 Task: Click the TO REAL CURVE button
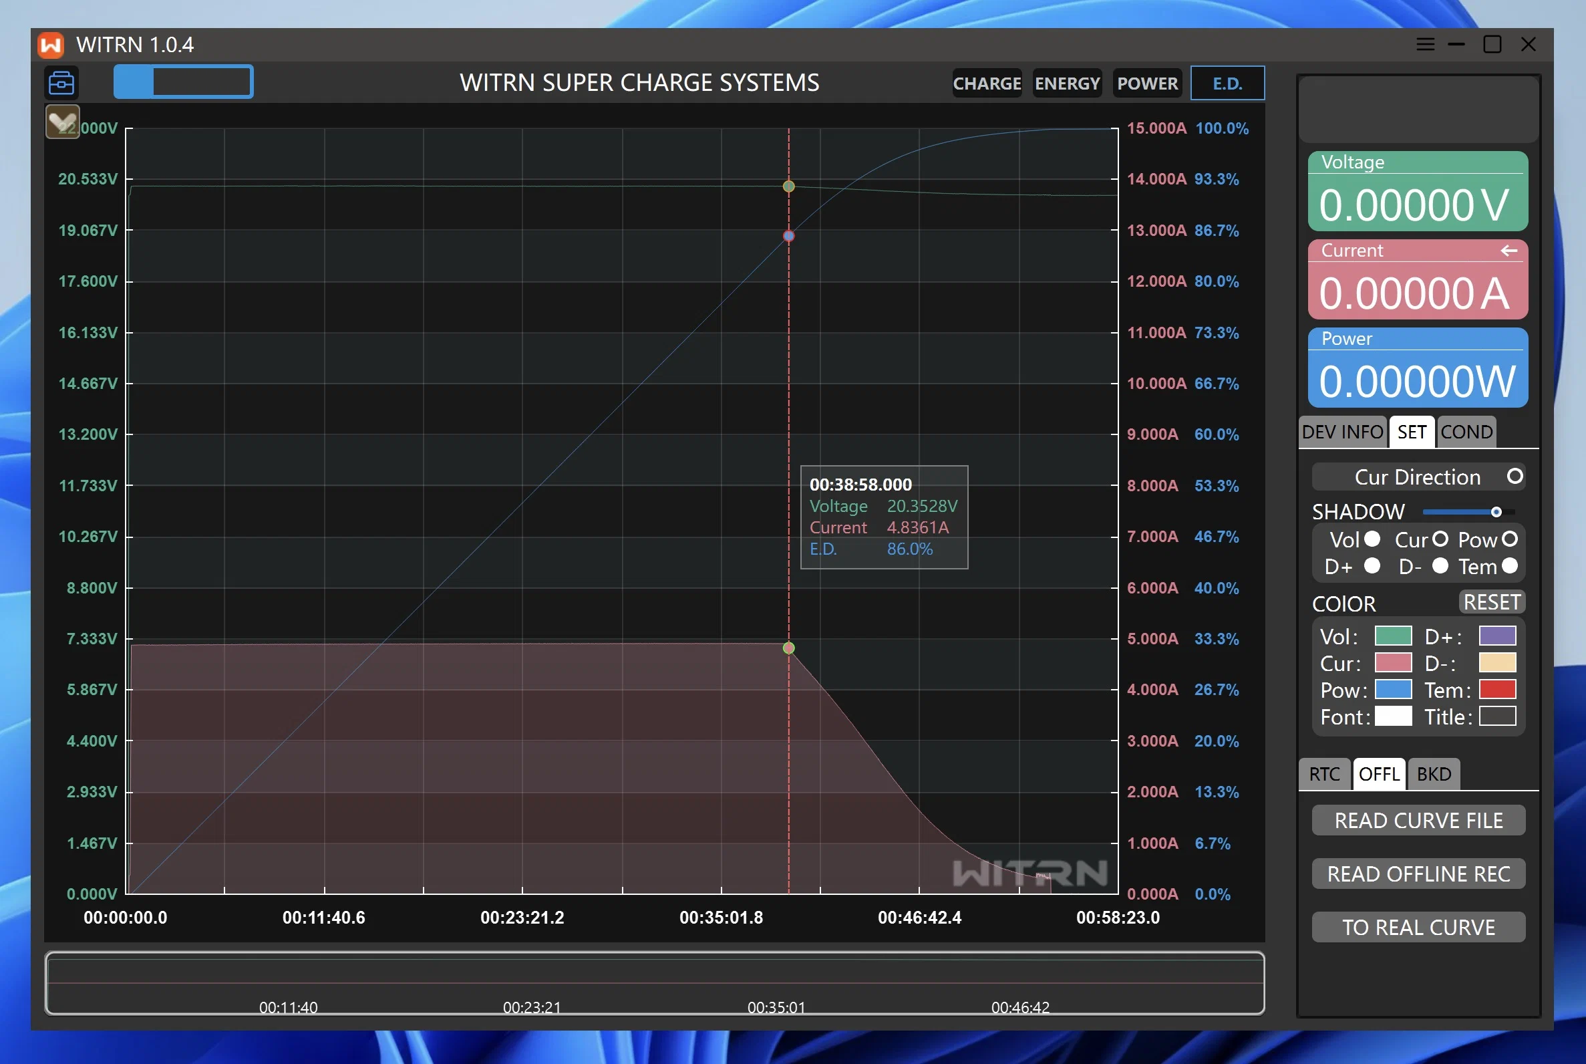click(1418, 928)
